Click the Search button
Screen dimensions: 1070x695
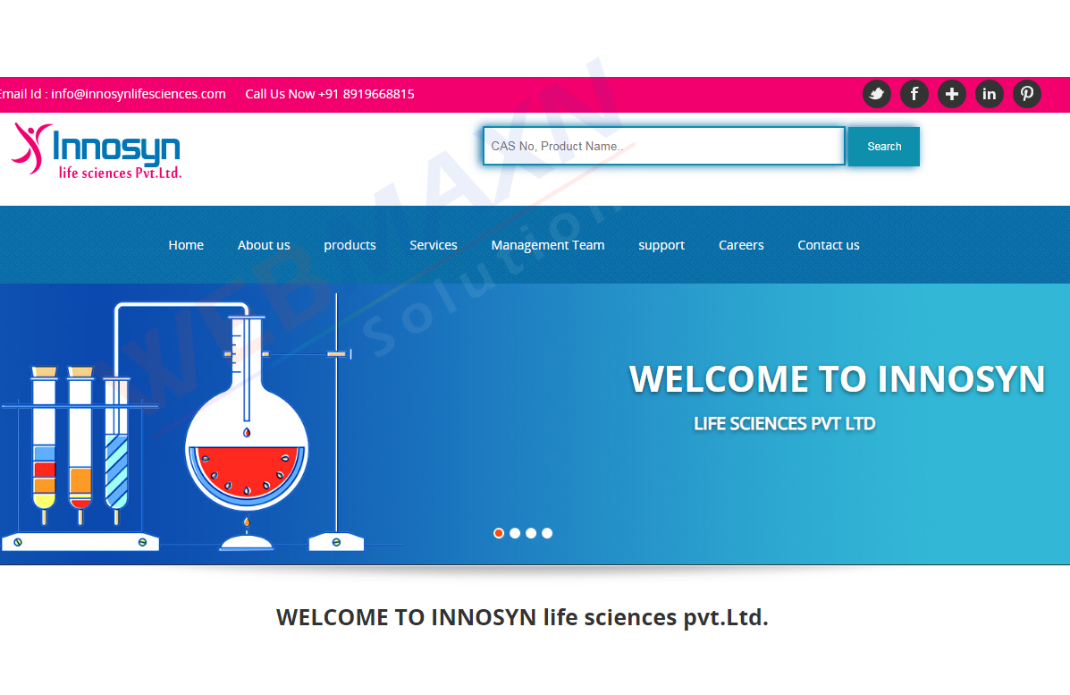(x=884, y=146)
